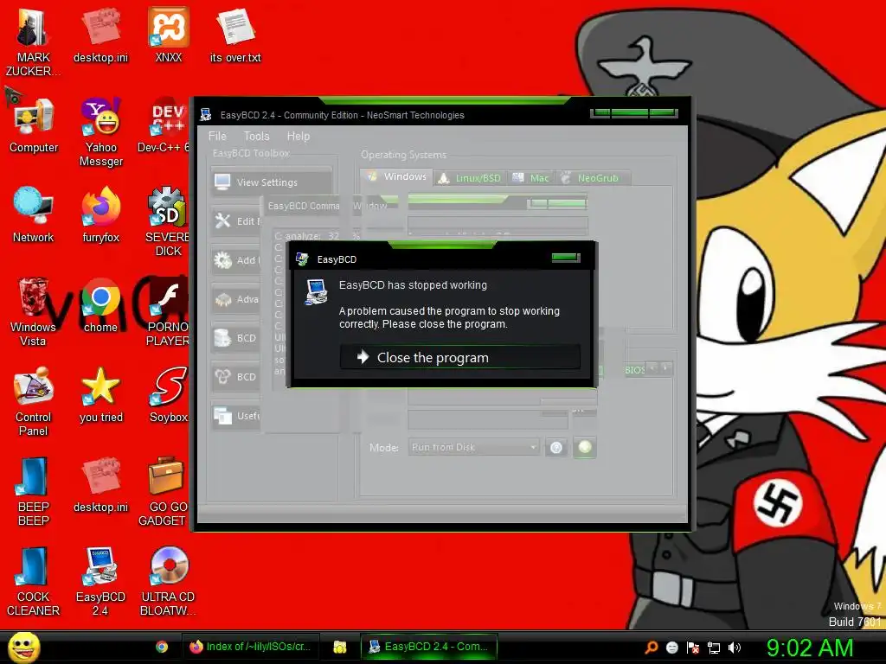Click the disc icon button beside Mode dropdown
The image size is (886, 664).
[x=556, y=448]
